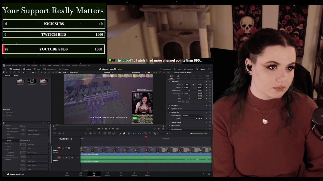Adjust the Rotation Angle slider
323x181 pixels.
tap(189, 90)
